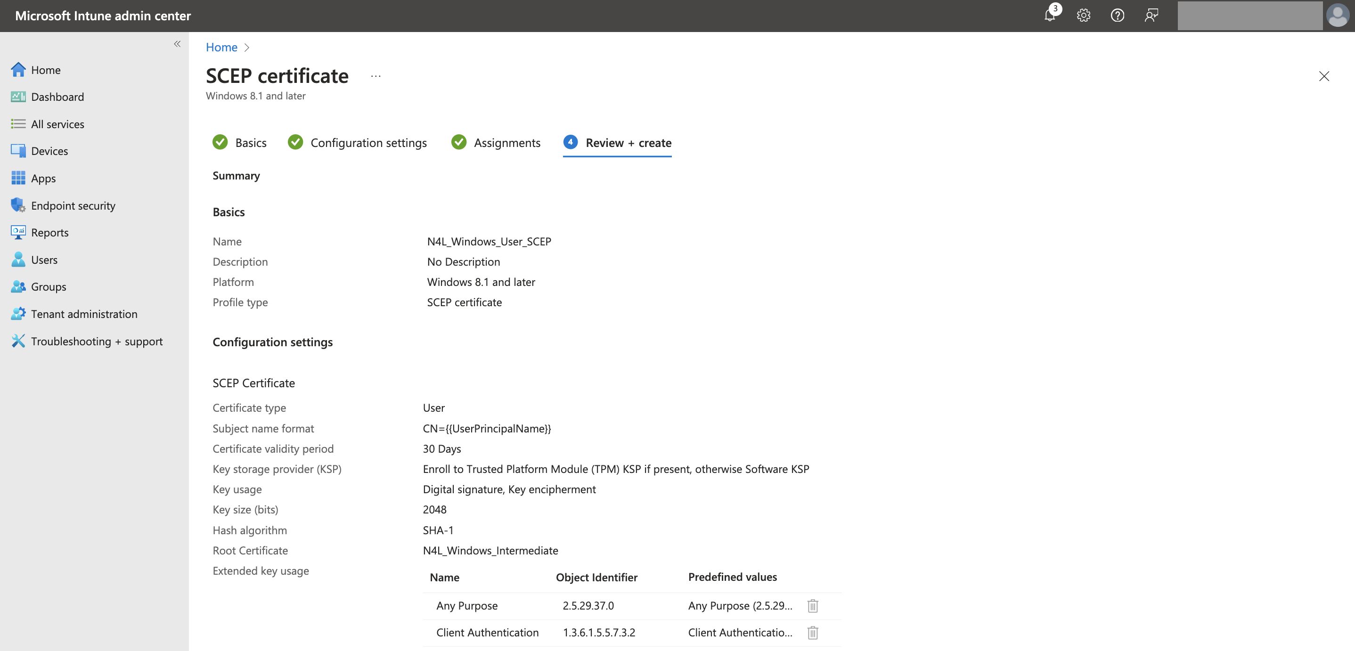
Task: Switch to the Assignments tab
Action: (506, 142)
